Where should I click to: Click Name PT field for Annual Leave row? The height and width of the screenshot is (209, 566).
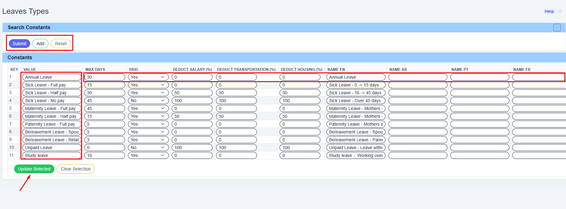[x=480, y=77]
